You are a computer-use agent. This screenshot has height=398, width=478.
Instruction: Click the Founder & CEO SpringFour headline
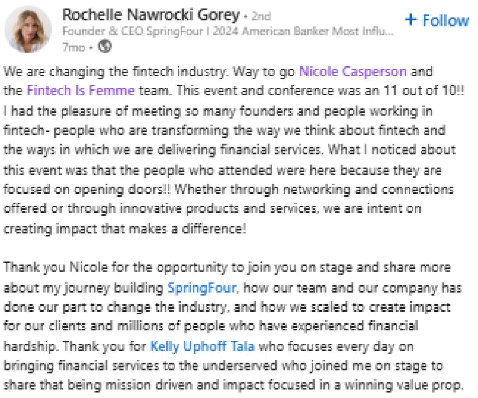[x=227, y=30]
